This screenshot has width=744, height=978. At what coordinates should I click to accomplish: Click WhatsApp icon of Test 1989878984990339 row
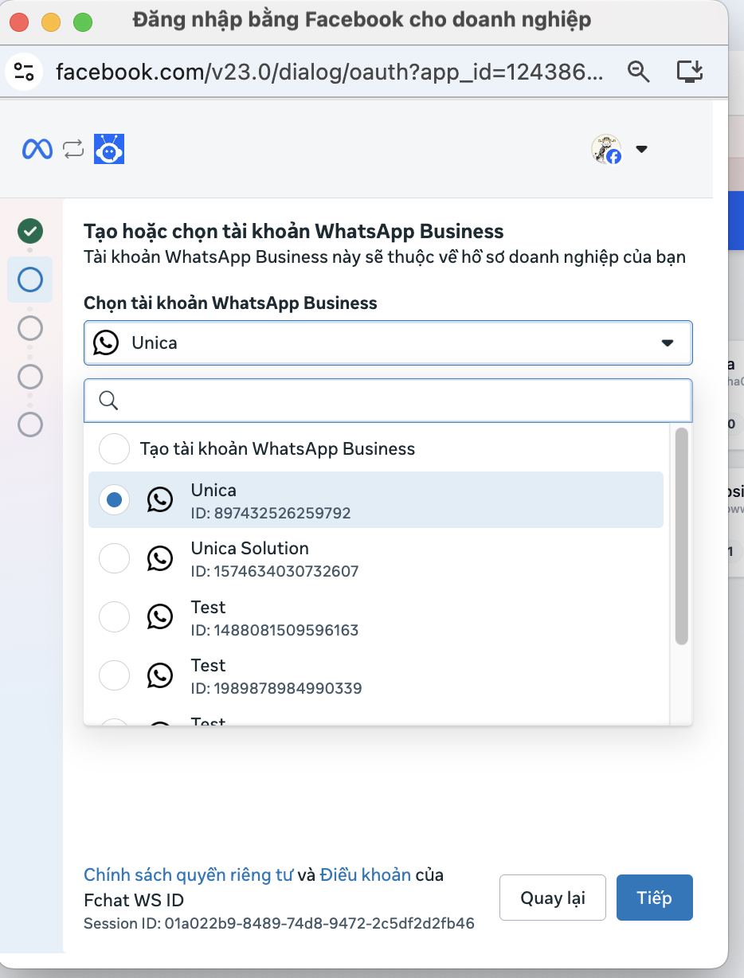click(x=160, y=675)
